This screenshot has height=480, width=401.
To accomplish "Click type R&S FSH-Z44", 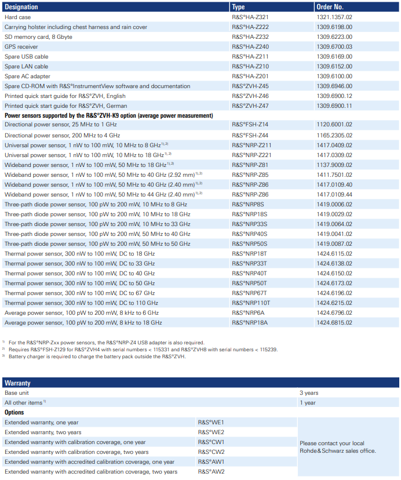I will (250, 135).
